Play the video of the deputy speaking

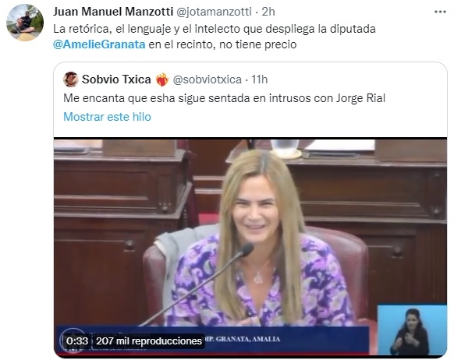[250, 247]
